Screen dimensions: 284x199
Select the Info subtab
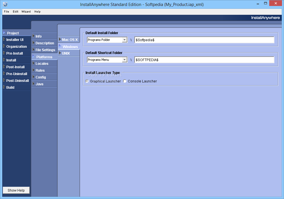(44, 36)
